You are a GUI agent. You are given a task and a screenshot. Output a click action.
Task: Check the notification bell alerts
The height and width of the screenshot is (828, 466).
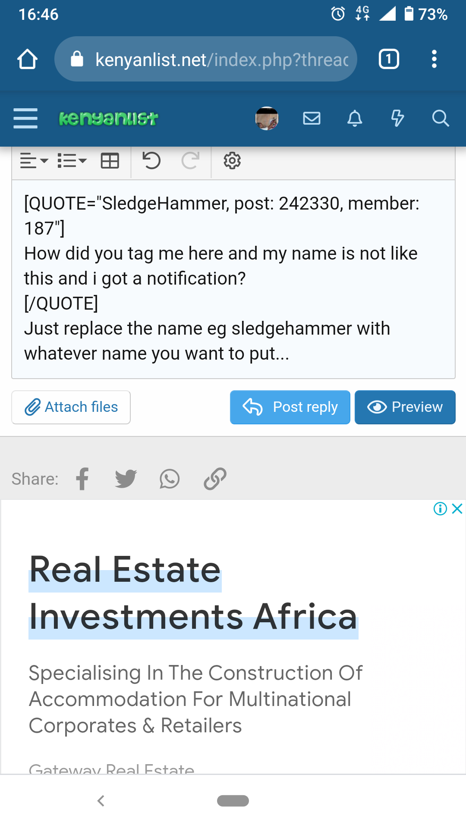pyautogui.click(x=355, y=118)
